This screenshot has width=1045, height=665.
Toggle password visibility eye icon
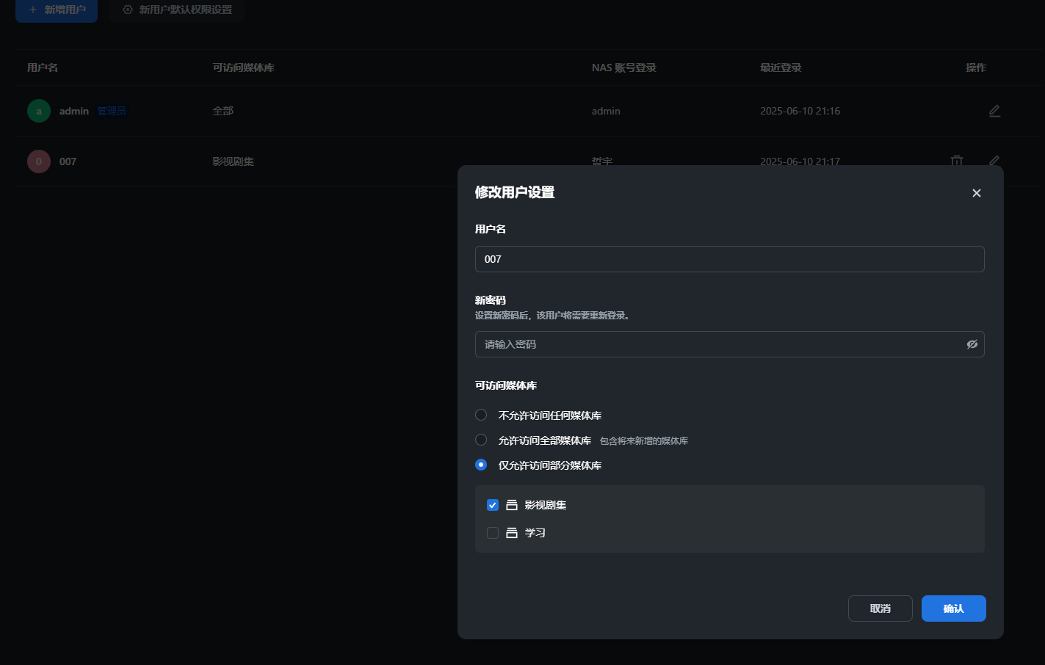[x=972, y=344]
